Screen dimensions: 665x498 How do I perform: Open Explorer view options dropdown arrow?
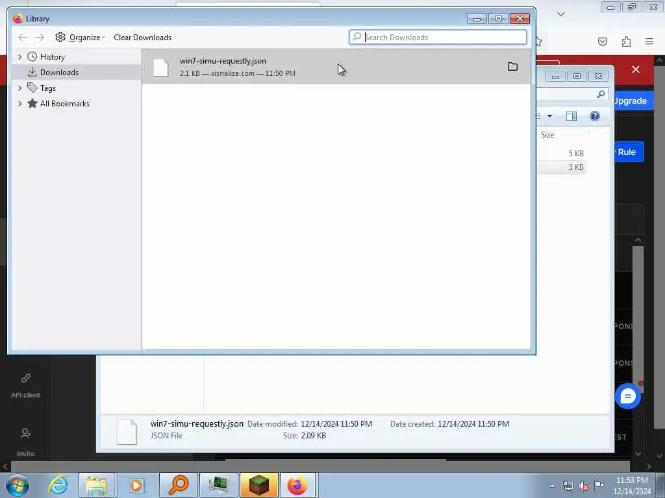pyautogui.click(x=549, y=116)
